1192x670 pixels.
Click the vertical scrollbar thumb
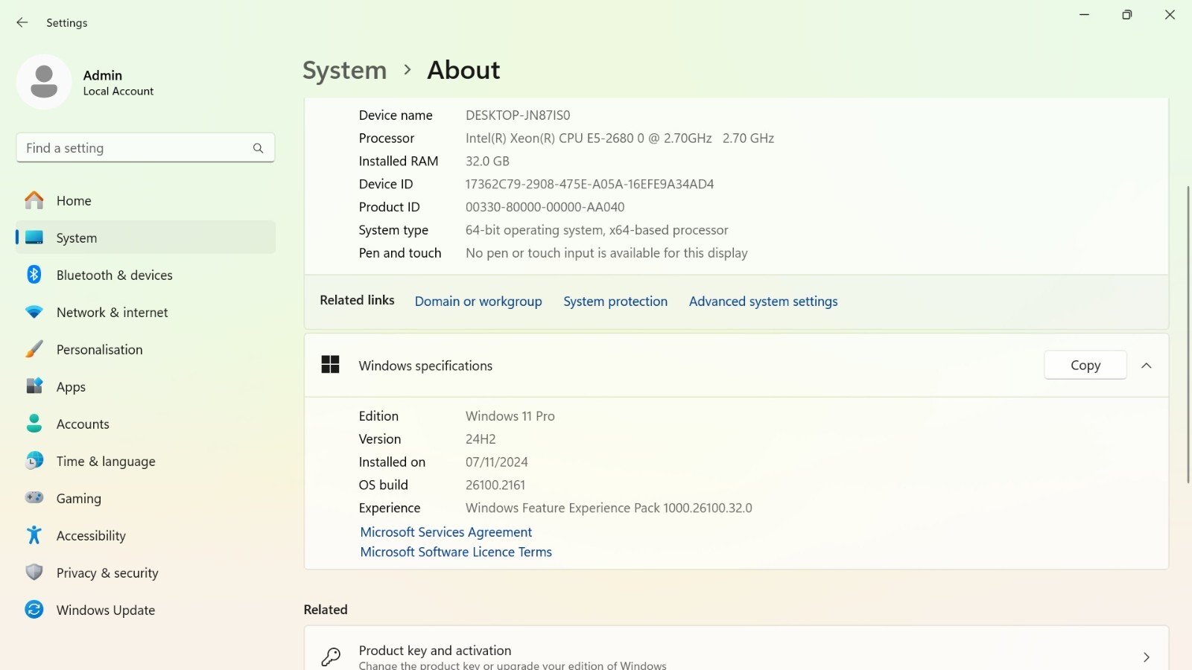tap(1188, 335)
